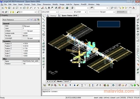
Task: Open the Help question mark icon
Action: pos(67,8)
